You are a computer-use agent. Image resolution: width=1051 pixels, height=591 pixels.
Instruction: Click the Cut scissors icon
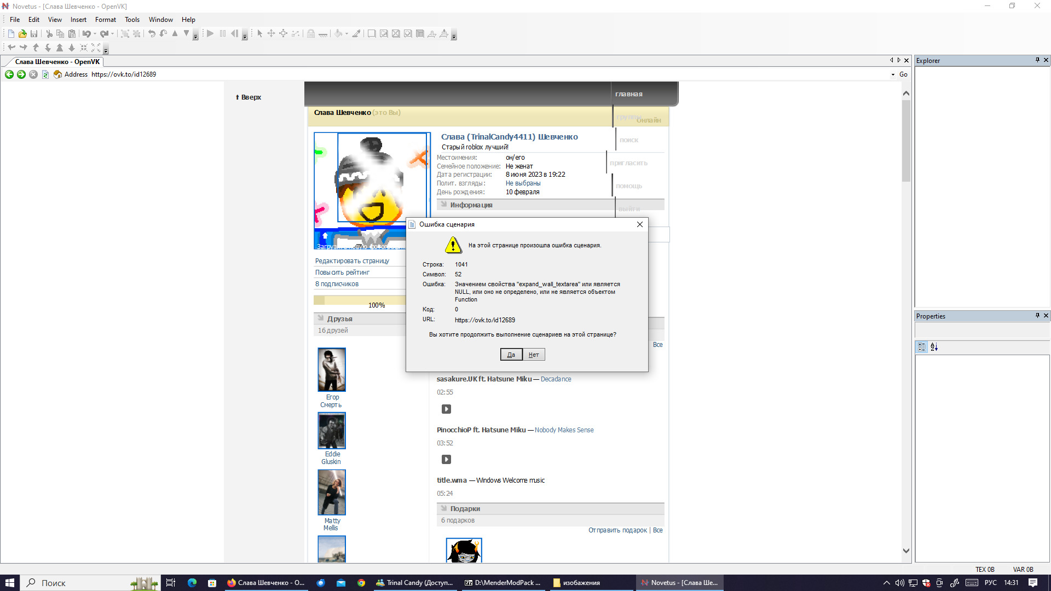[49, 34]
